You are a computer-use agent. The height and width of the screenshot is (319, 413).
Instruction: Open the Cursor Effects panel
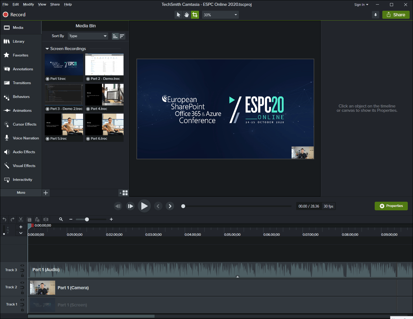point(21,124)
